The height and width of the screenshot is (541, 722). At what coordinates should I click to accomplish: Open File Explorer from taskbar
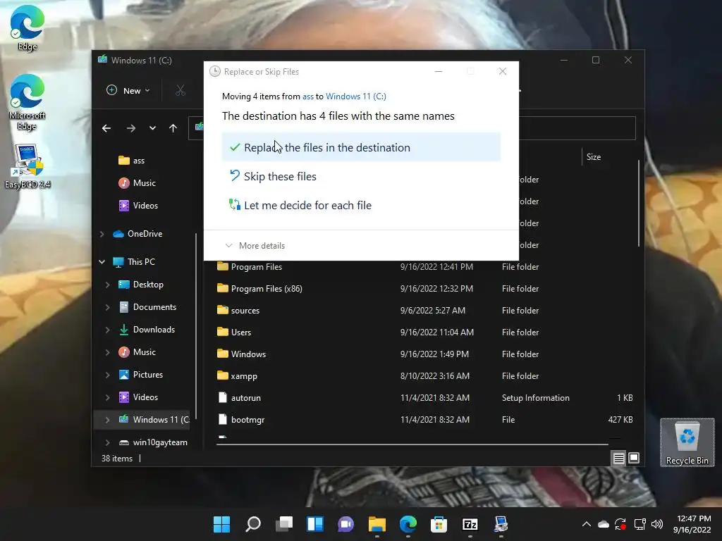[x=377, y=524]
